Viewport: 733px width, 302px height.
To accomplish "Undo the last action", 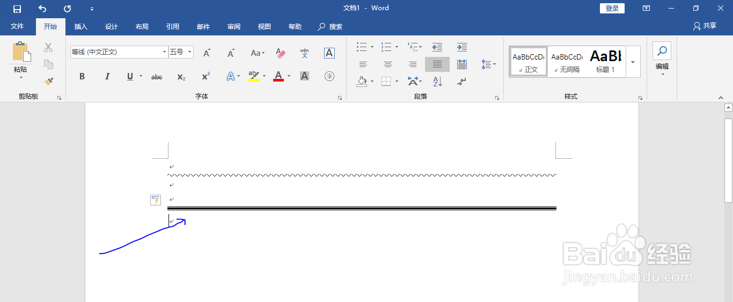I will tap(42, 9).
